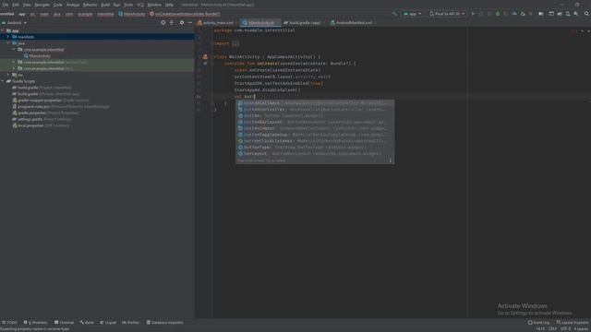Collapse the java folder
The image size is (591, 332).
(8, 43)
